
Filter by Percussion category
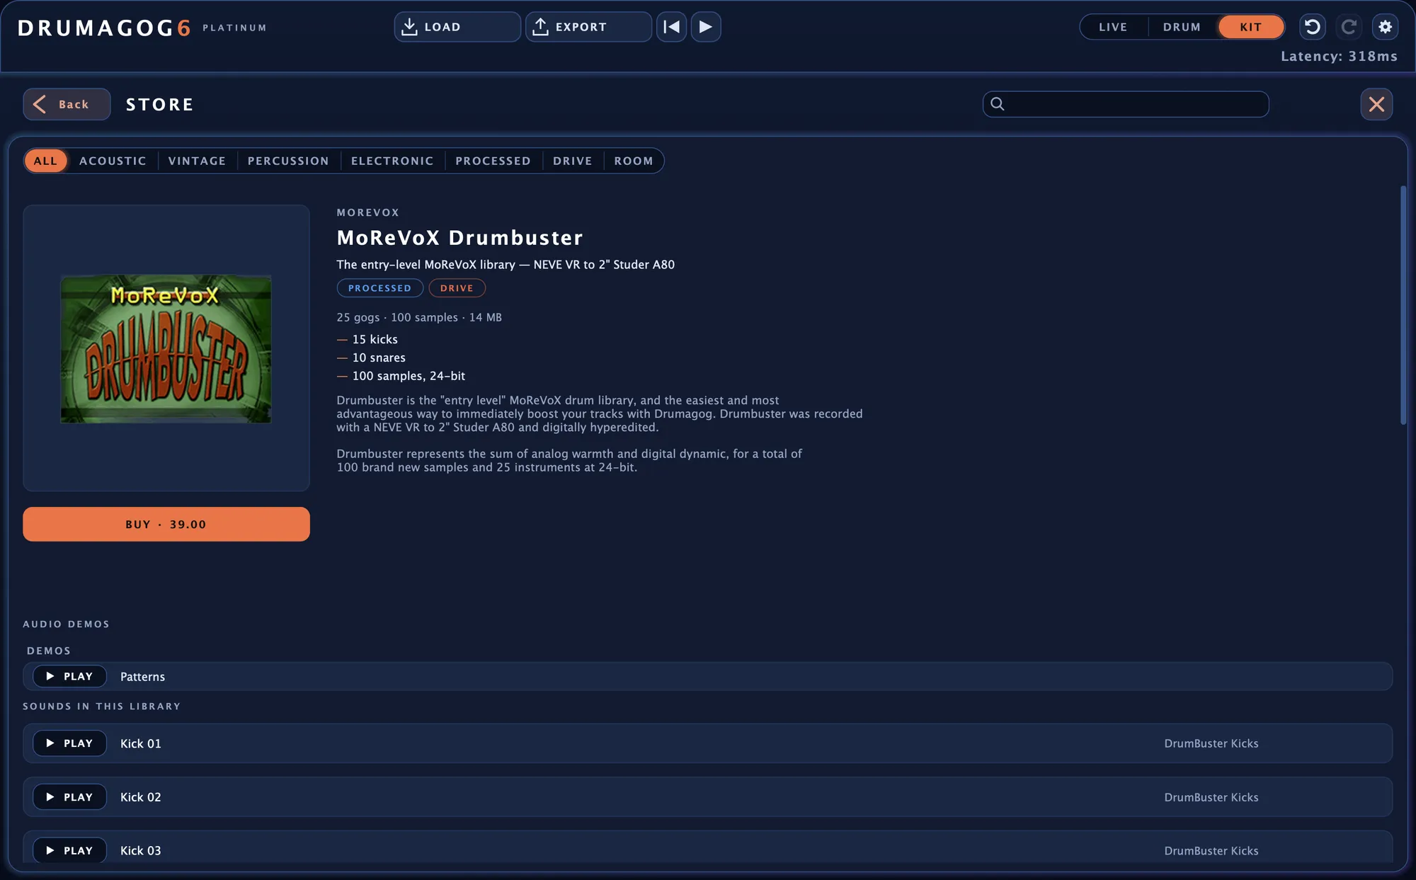(x=288, y=161)
